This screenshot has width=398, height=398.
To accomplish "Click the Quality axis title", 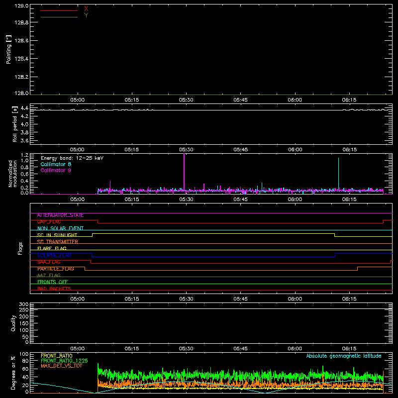I will tap(13, 323).
